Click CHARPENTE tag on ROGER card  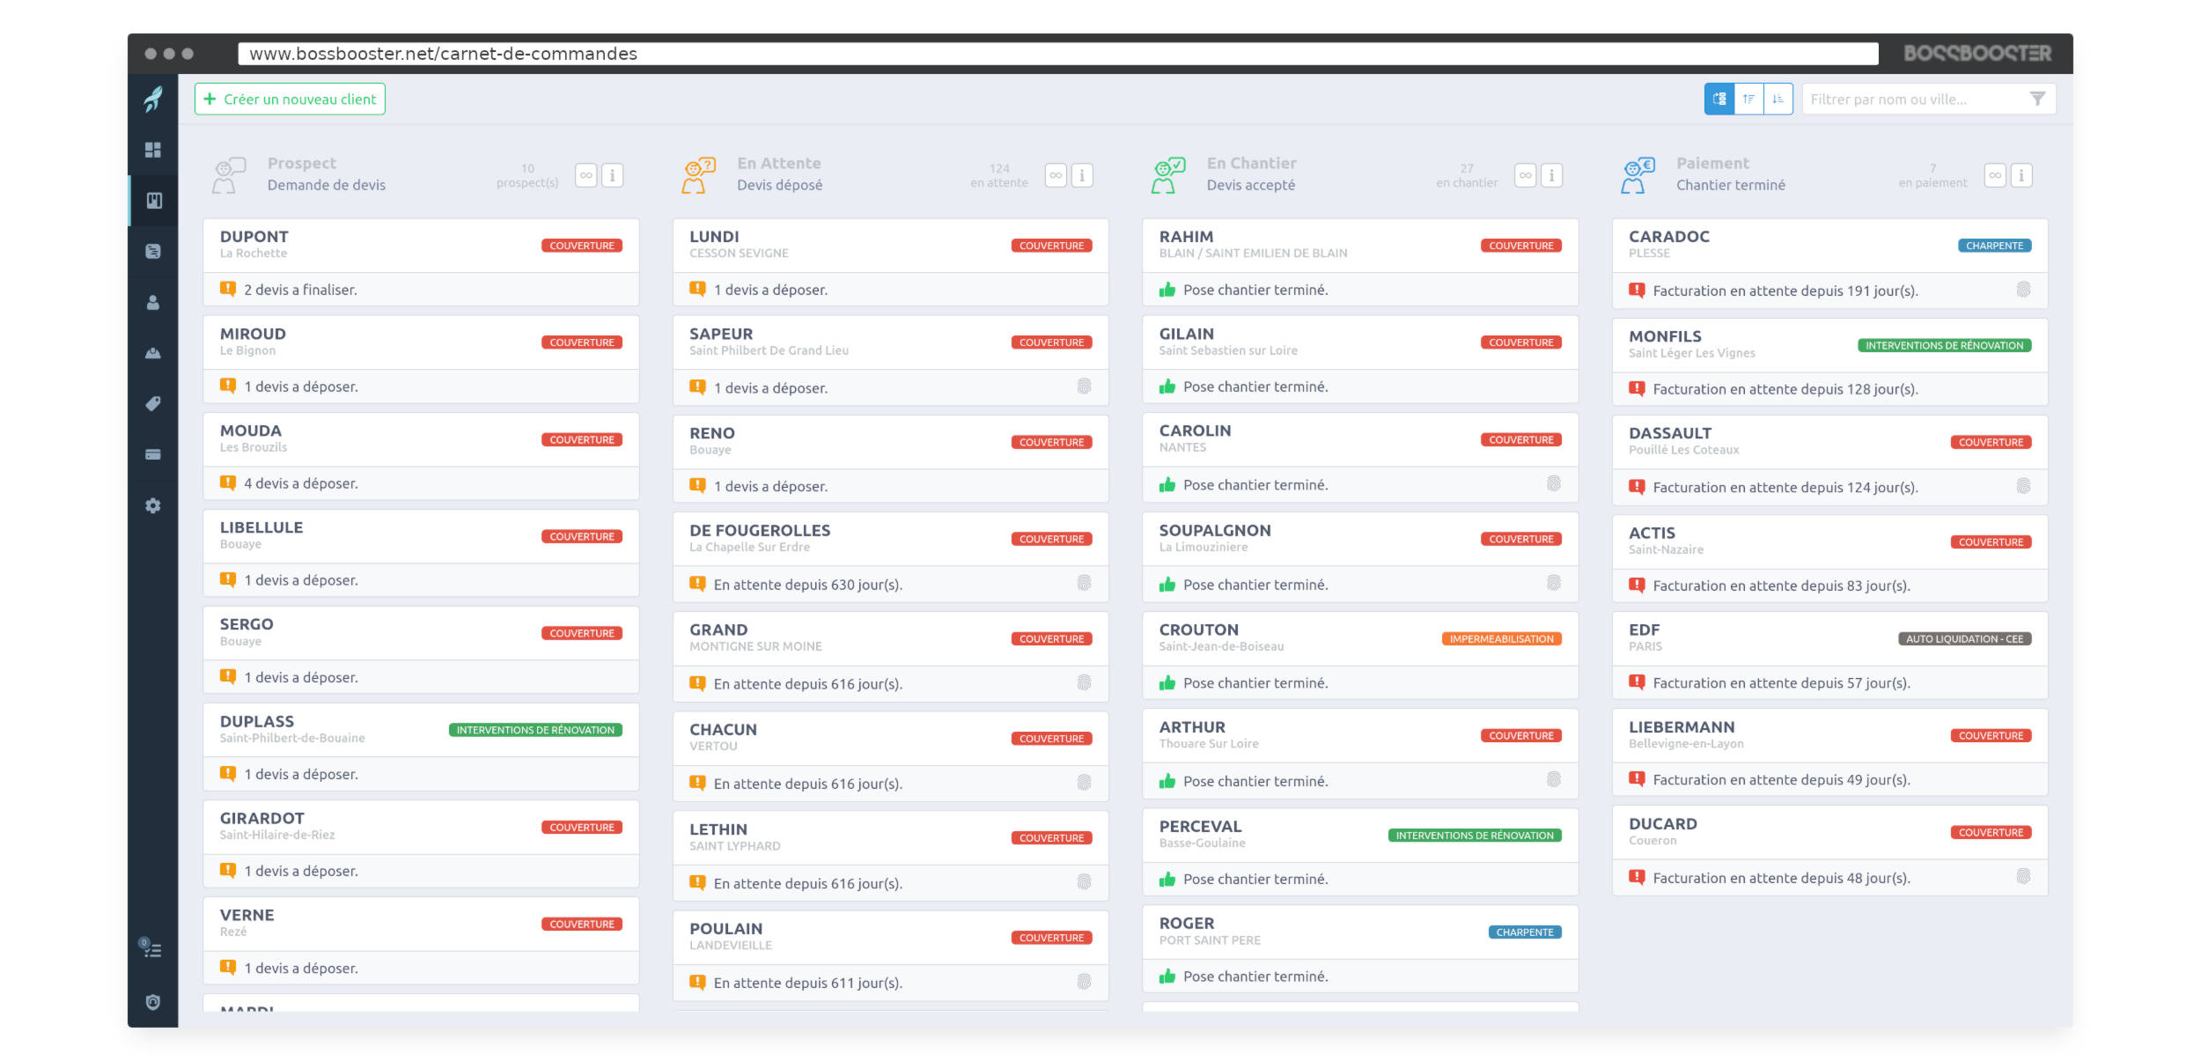tap(1525, 932)
